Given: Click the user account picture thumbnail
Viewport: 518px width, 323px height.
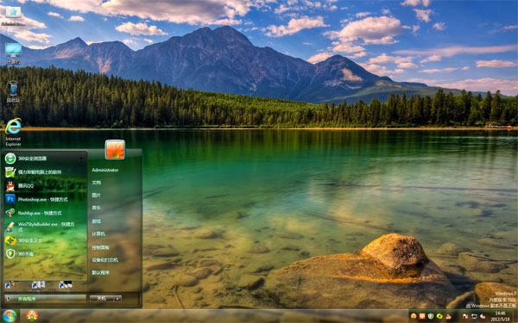Looking at the screenshot, I should point(115,150).
